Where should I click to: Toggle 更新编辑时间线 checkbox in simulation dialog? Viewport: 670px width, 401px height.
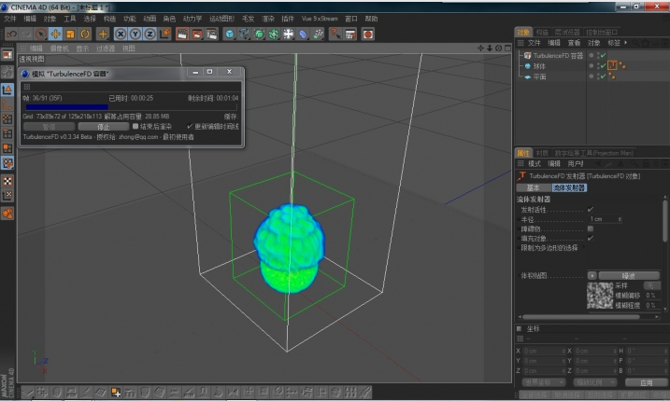190,126
